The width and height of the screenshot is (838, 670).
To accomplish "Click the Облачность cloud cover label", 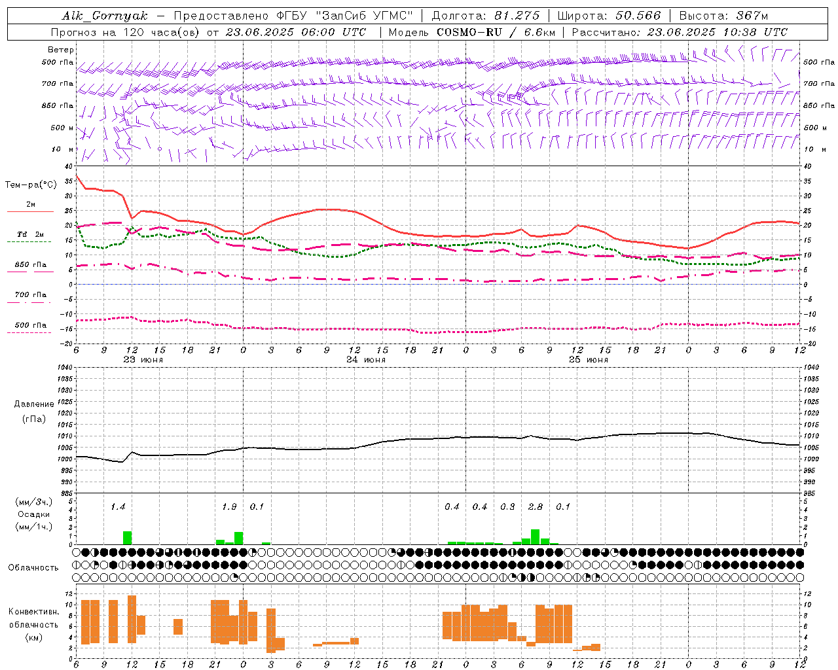I will click(x=33, y=568).
